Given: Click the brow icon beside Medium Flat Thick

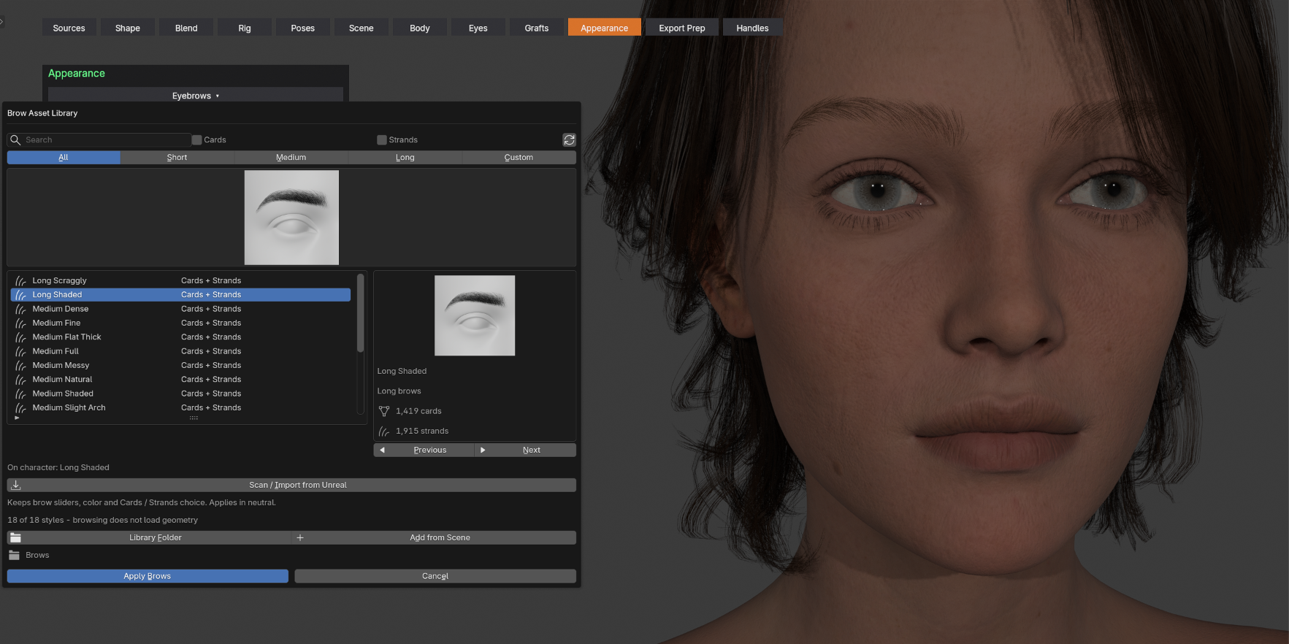Looking at the screenshot, I should (20, 337).
